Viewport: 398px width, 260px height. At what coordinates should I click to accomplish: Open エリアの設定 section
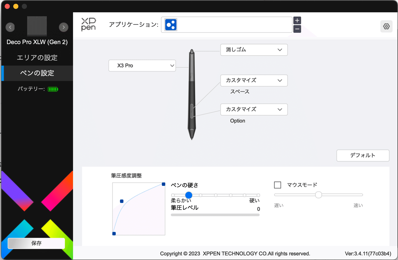[37, 58]
